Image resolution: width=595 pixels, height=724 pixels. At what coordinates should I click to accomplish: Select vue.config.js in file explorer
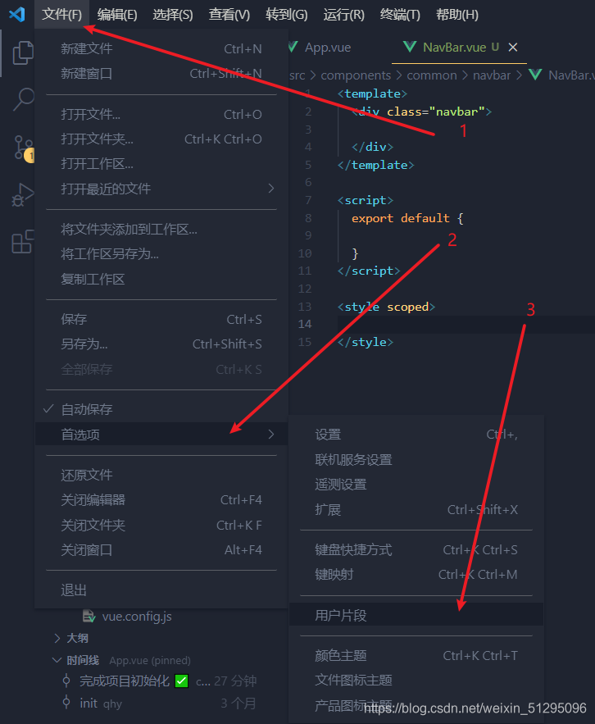(137, 617)
